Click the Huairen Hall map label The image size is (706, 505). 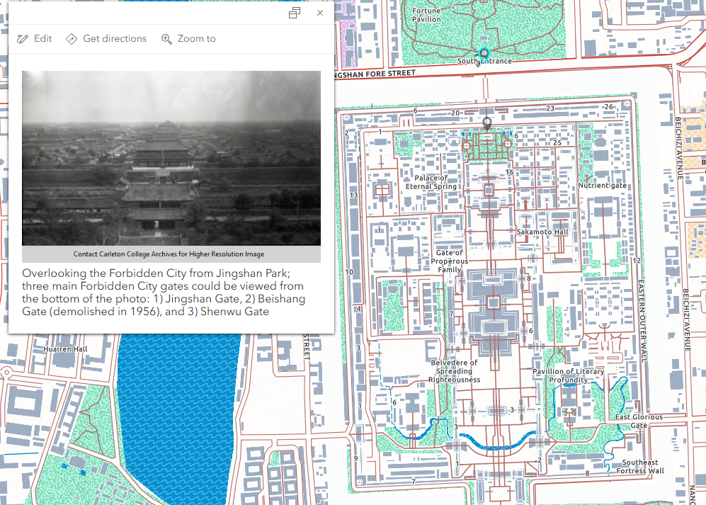point(65,349)
